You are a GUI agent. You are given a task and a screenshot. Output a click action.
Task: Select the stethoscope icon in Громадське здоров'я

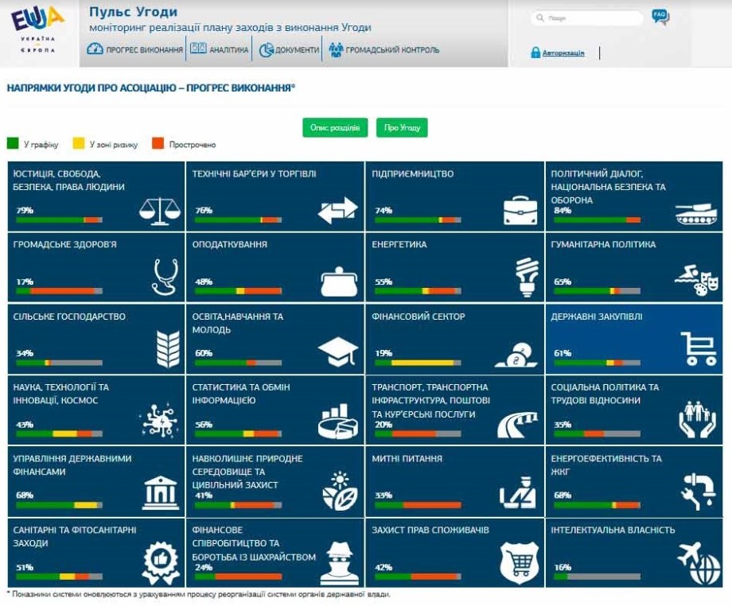click(x=162, y=277)
